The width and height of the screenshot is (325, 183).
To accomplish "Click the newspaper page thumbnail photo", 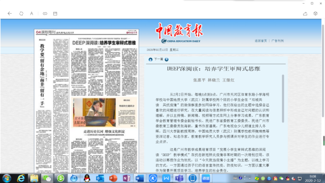I will pyautogui.click(x=94, y=112).
